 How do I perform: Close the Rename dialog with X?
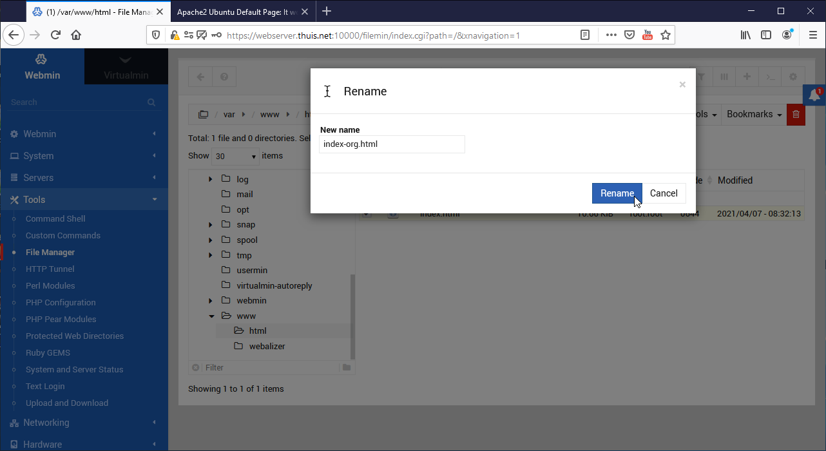tap(682, 84)
